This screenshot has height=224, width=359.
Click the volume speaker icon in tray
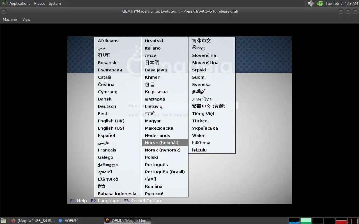pyautogui.click(x=311, y=3)
